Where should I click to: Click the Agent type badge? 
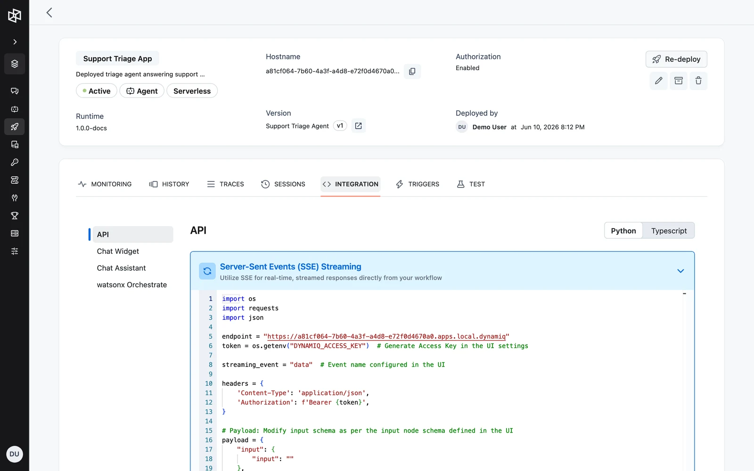pos(142,91)
